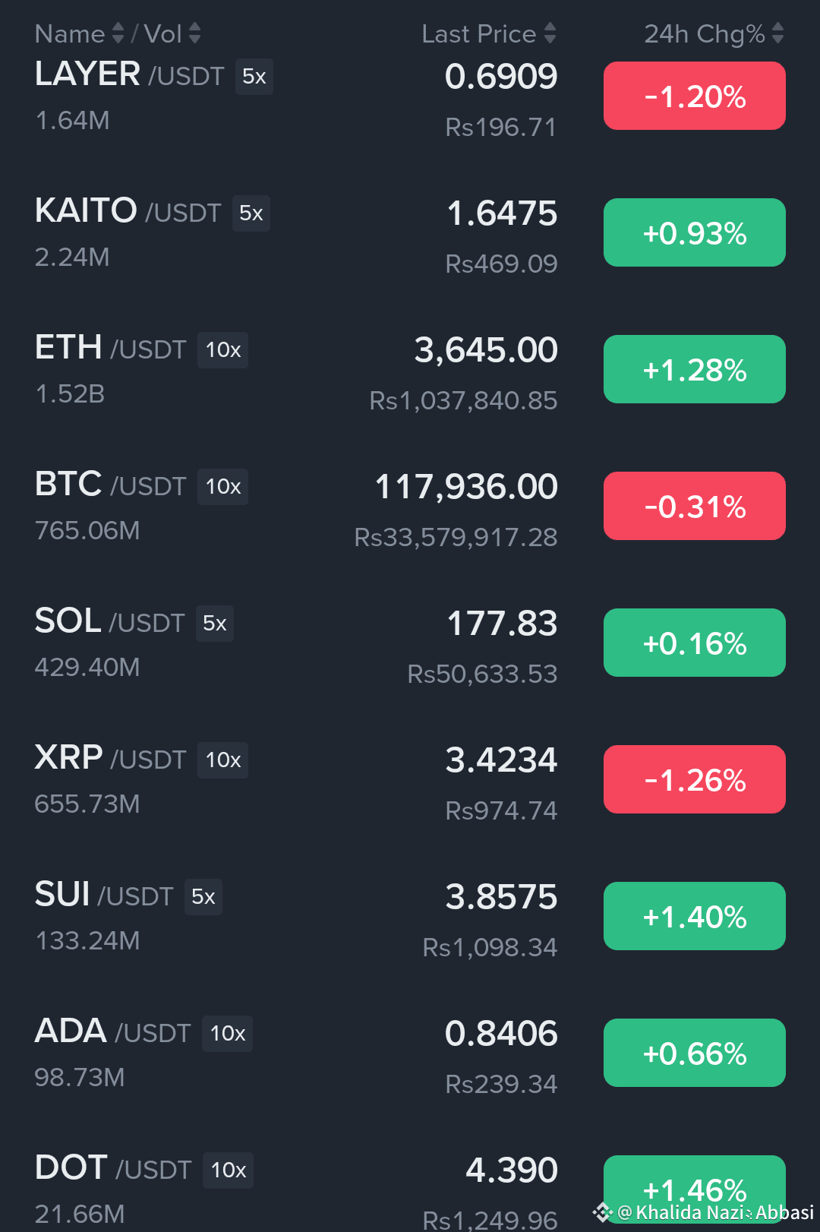Click the 24h Chg% column header
The height and width of the screenshot is (1232, 820).
[705, 33]
